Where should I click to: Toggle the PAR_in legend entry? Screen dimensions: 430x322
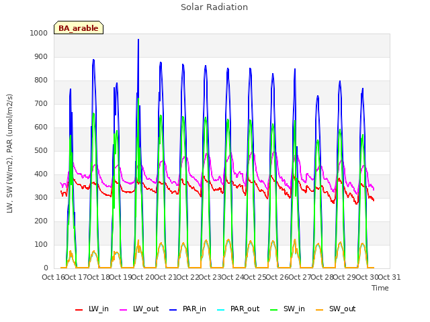tap(187, 309)
